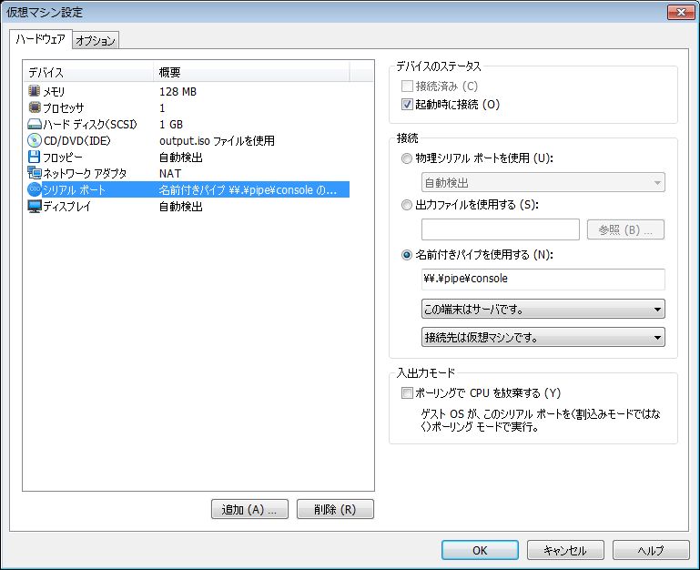
Task: Click the network adapter icon in the device list
Action: 34,173
